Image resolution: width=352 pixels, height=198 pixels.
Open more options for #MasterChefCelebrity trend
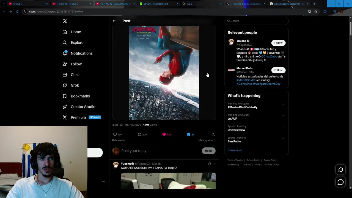[284, 104]
